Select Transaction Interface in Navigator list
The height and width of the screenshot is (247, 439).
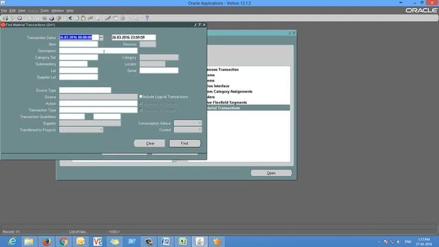point(218,86)
